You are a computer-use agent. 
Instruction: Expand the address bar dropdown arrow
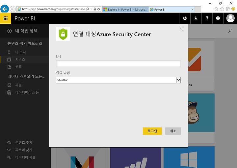tap(91, 9)
